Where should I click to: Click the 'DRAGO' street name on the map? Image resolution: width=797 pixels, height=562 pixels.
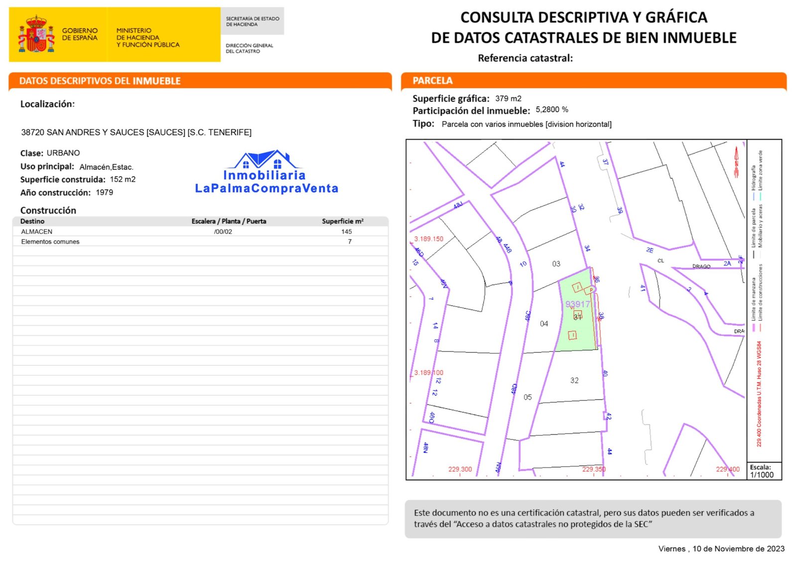pyautogui.click(x=701, y=266)
